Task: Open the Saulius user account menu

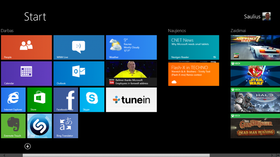Action: click(258, 16)
